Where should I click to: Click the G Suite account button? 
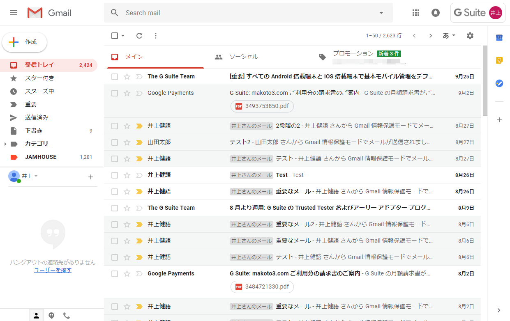click(478, 13)
